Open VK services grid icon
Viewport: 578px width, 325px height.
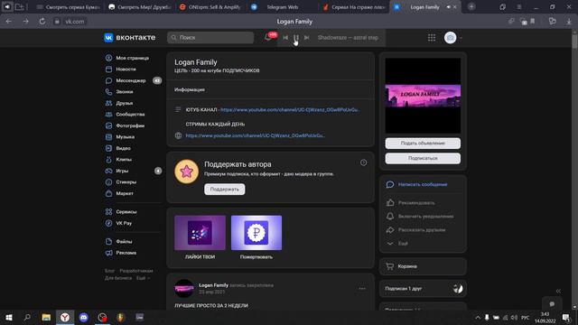click(432, 38)
